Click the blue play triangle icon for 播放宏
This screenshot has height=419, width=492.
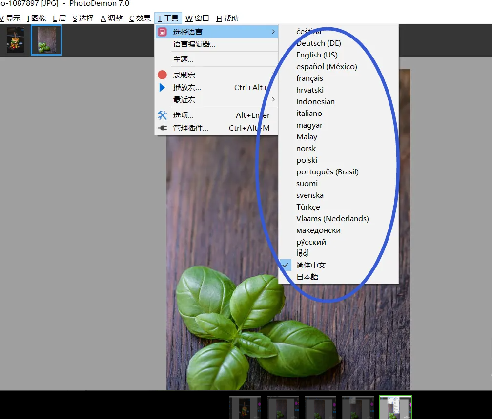162,88
